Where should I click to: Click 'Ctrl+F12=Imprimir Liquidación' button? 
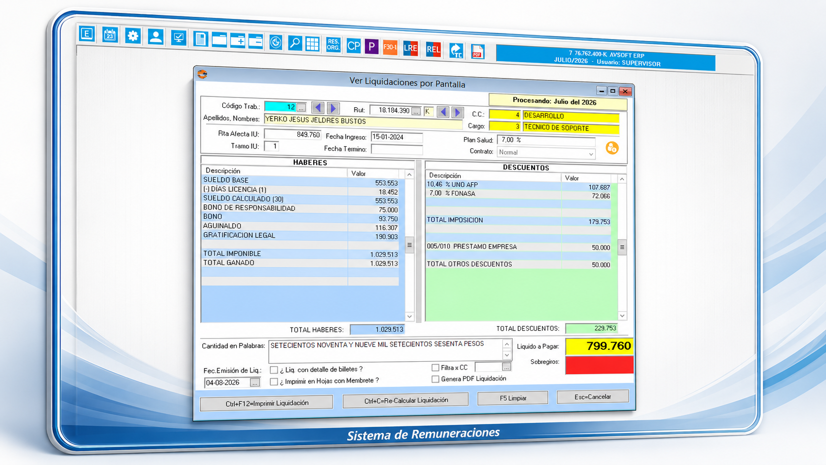coord(267,403)
